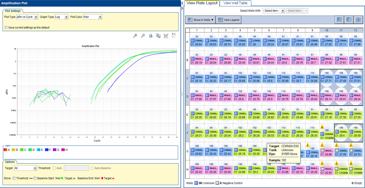Click the Unknown task icon in well A1
365x188 pixels.
click(193, 41)
